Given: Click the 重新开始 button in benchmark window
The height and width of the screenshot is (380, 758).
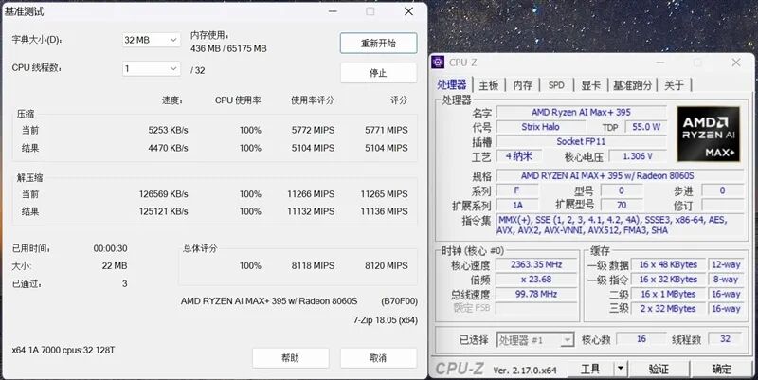Looking at the screenshot, I should [378, 43].
